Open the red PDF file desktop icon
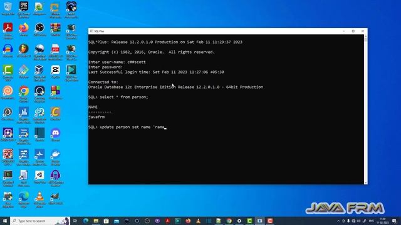 point(55,51)
